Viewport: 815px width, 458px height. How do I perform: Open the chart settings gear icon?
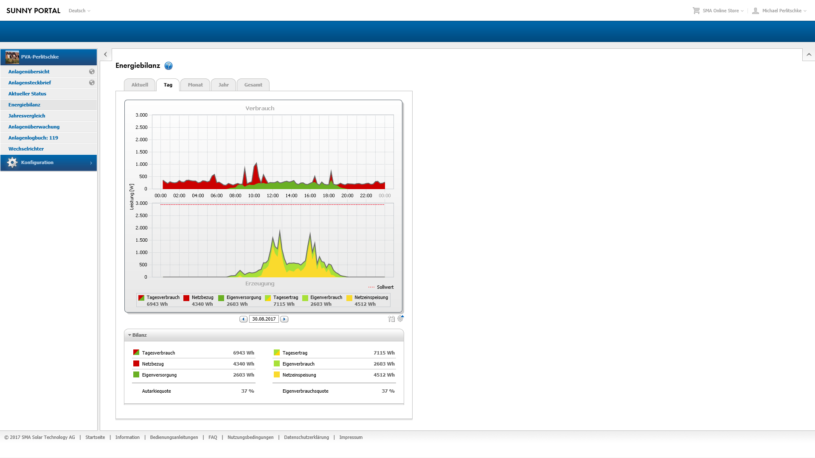point(400,318)
